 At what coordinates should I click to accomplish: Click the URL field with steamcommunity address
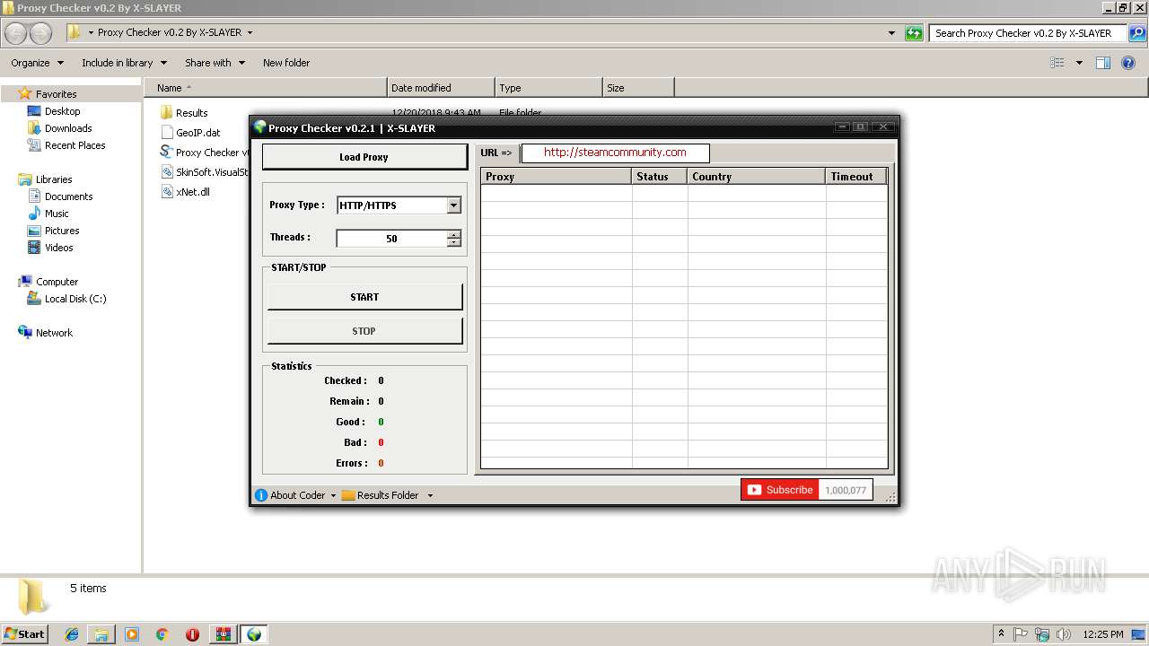pyautogui.click(x=615, y=153)
